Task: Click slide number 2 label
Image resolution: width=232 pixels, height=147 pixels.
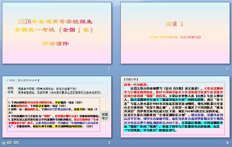Action: [x=228, y=69]
